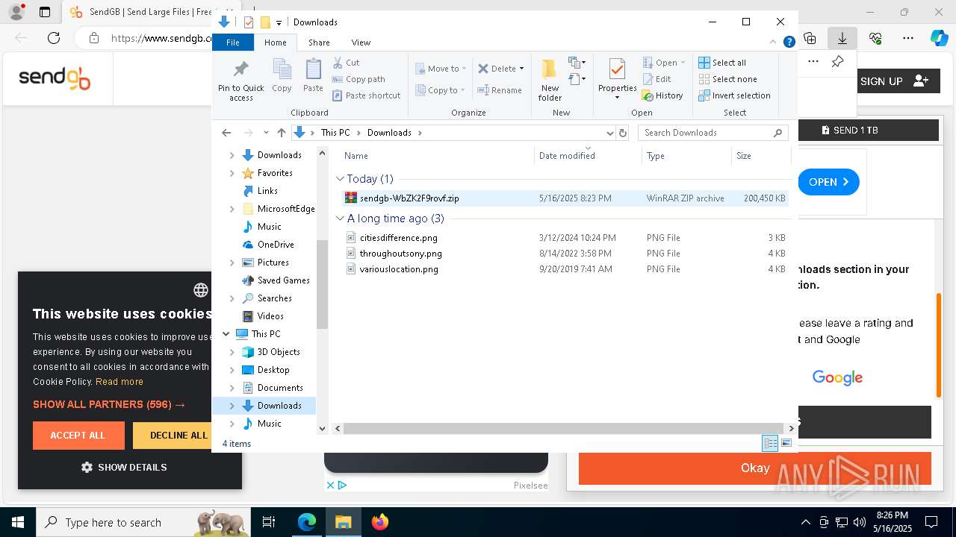The height and width of the screenshot is (537, 956).
Task: Click the orange Okay button
Action: [755, 468]
